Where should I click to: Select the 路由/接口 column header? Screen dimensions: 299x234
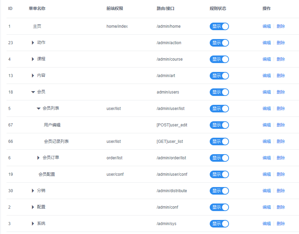point(165,8)
